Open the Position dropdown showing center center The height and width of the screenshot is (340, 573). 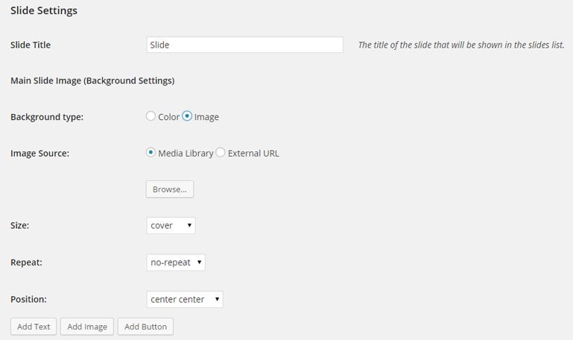coord(185,299)
